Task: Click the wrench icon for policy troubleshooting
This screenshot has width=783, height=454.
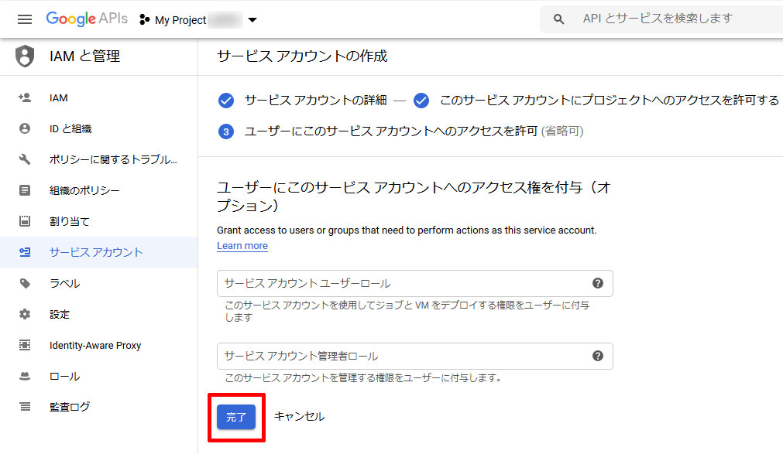Action: coord(25,159)
